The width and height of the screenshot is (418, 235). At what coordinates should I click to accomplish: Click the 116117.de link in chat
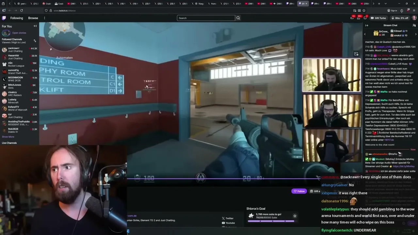[389, 140]
